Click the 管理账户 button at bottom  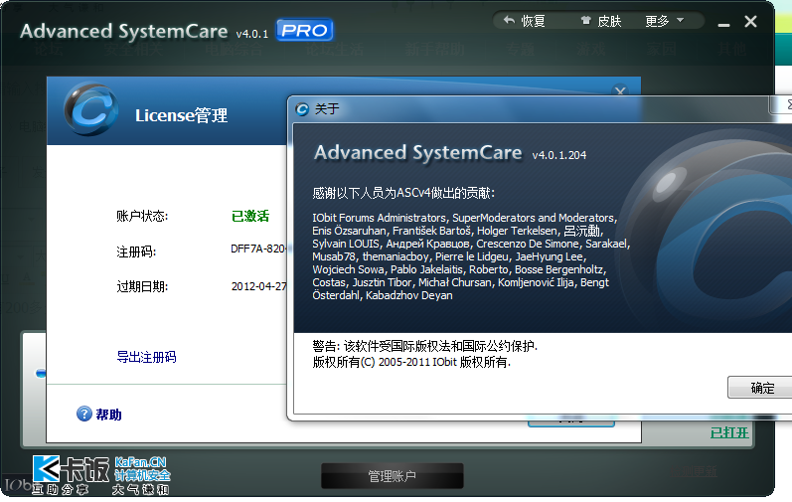[392, 476]
